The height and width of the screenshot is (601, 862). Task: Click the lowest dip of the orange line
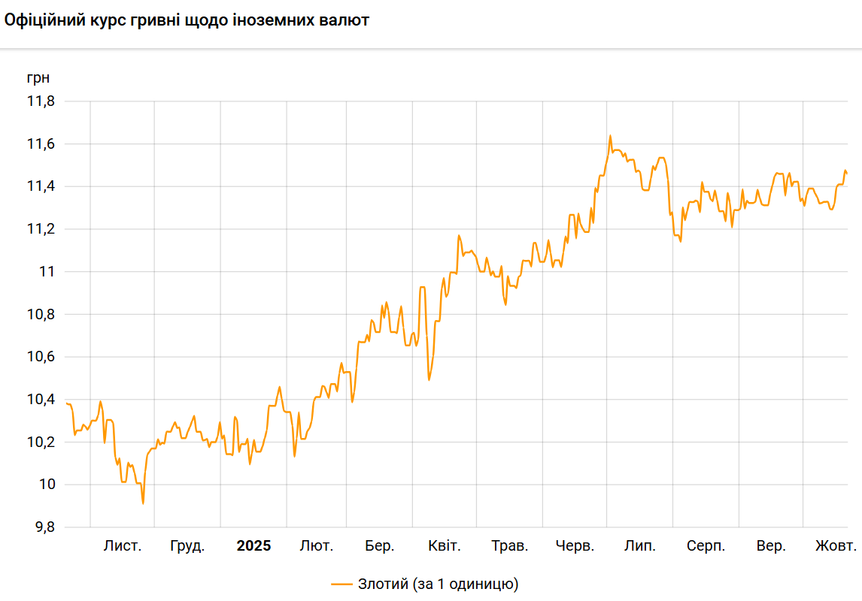click(143, 503)
